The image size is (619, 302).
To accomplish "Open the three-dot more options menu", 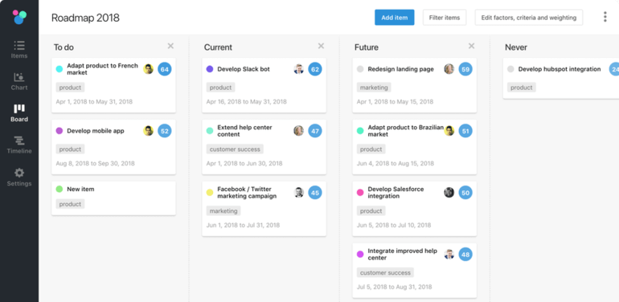I will click(x=605, y=17).
